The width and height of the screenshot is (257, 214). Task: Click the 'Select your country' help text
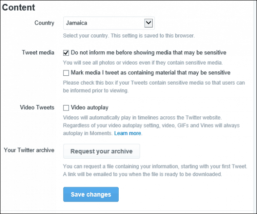tap(129, 36)
